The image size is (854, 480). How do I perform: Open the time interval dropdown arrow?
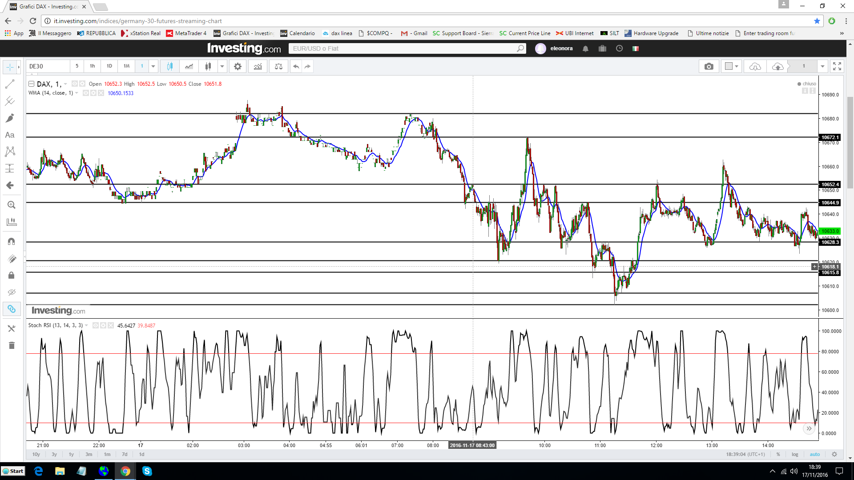coord(153,66)
